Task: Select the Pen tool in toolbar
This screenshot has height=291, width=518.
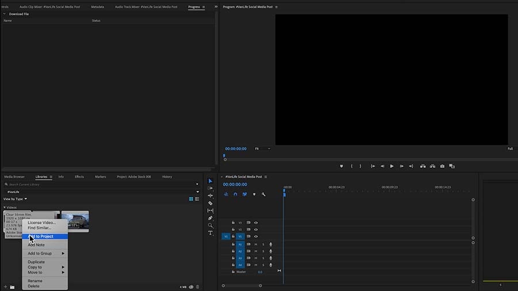Action: pos(210,218)
